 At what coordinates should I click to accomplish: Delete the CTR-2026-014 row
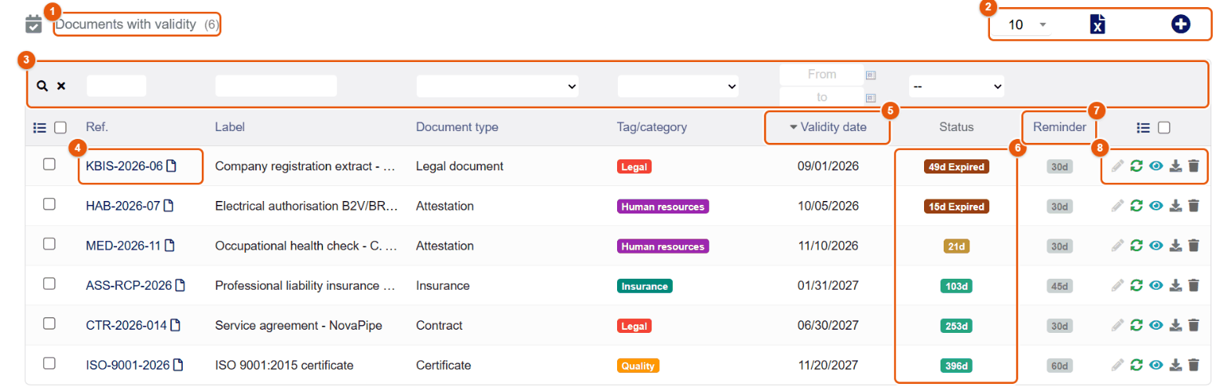pos(1193,325)
